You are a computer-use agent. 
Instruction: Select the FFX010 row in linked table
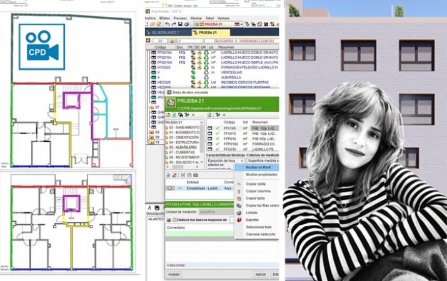coord(243,134)
